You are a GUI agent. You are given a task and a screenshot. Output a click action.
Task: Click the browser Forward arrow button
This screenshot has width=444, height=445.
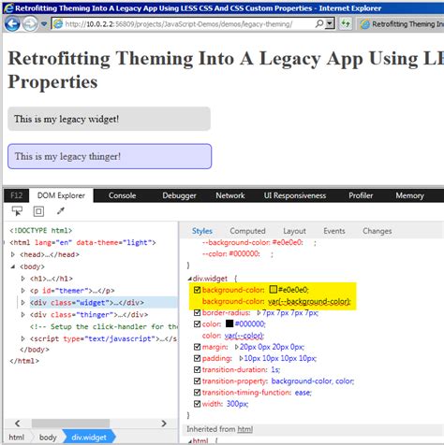coord(30,23)
